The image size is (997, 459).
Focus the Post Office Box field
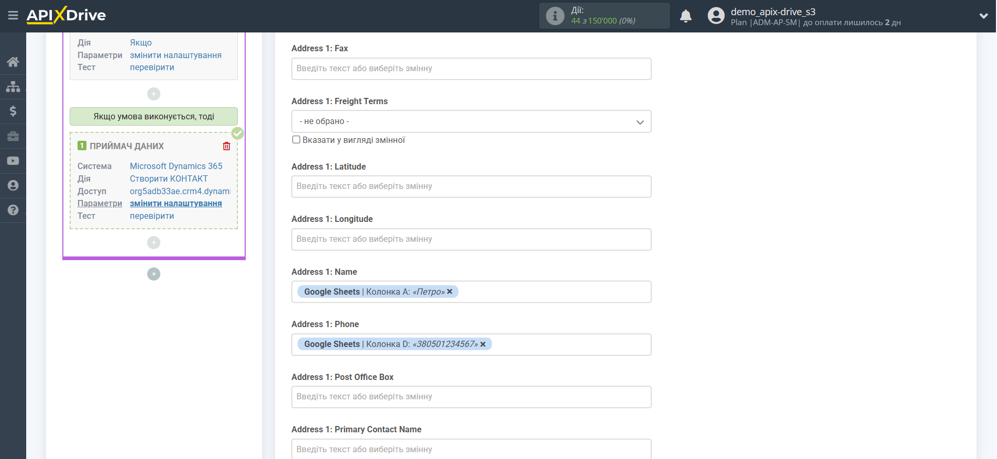pyautogui.click(x=471, y=397)
